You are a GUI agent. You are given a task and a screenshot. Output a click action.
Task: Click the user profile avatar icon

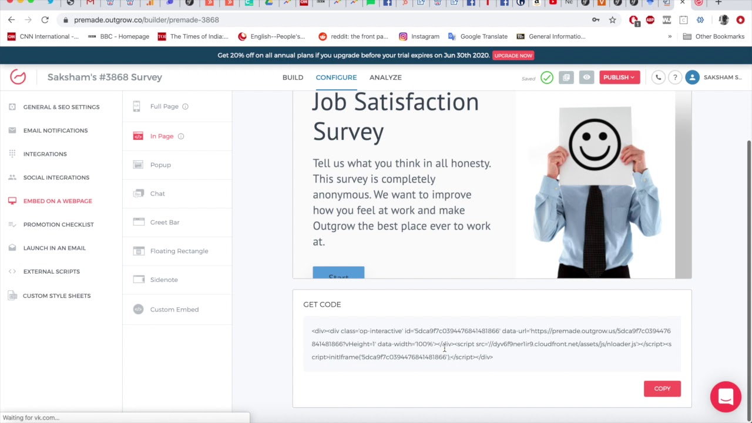point(692,78)
